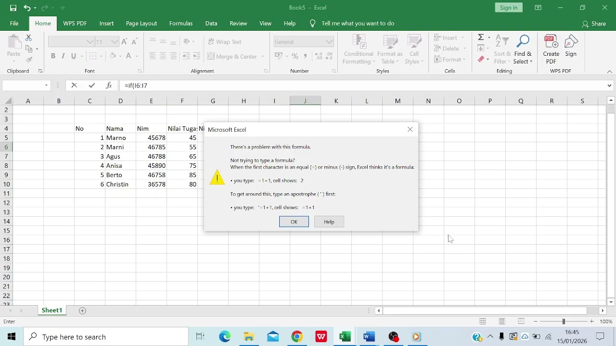Click the Cut scissors icon

[x=28, y=37]
